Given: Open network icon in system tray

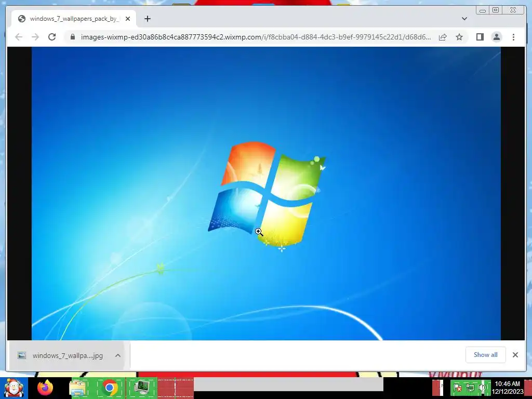Looking at the screenshot, I should [x=470, y=388].
